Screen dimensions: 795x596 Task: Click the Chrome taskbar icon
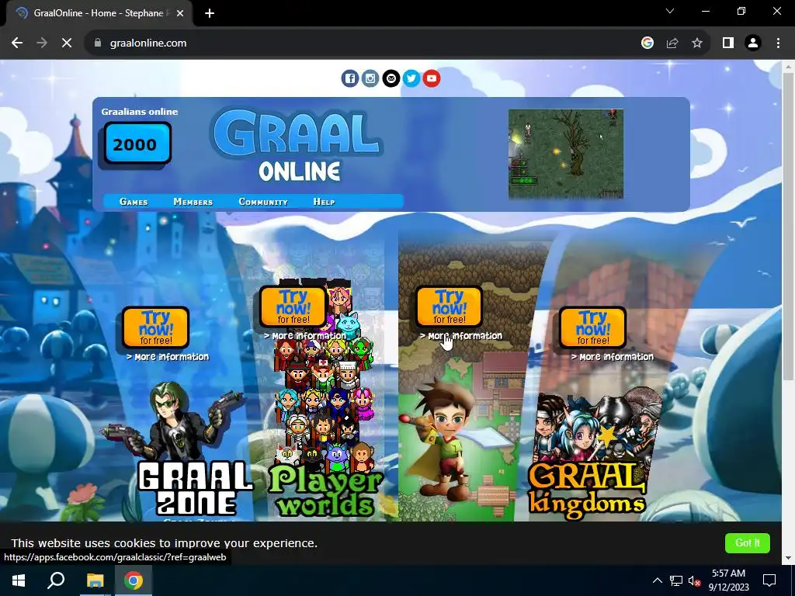134,580
